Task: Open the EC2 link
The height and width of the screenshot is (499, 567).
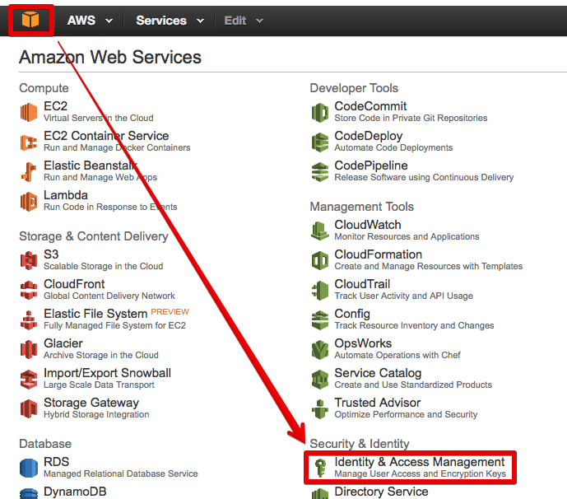Action: pyautogui.click(x=55, y=106)
